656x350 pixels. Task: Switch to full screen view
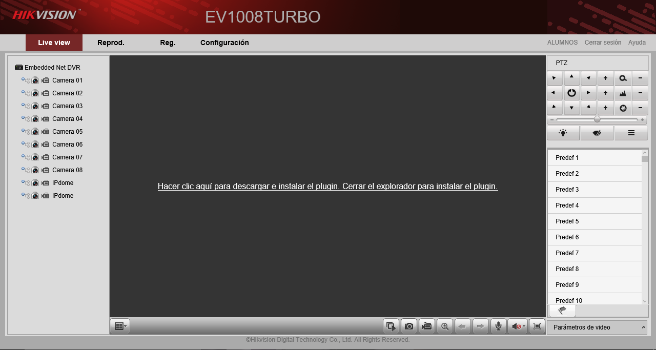coord(537,326)
